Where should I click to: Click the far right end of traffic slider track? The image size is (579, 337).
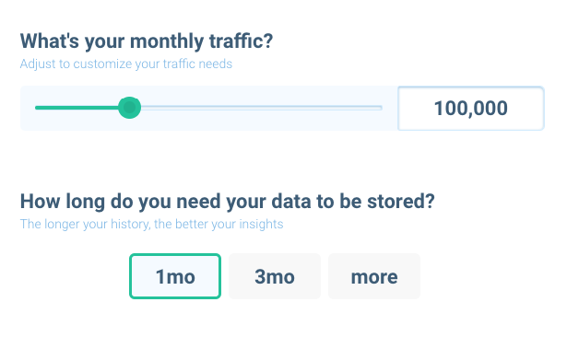381,108
